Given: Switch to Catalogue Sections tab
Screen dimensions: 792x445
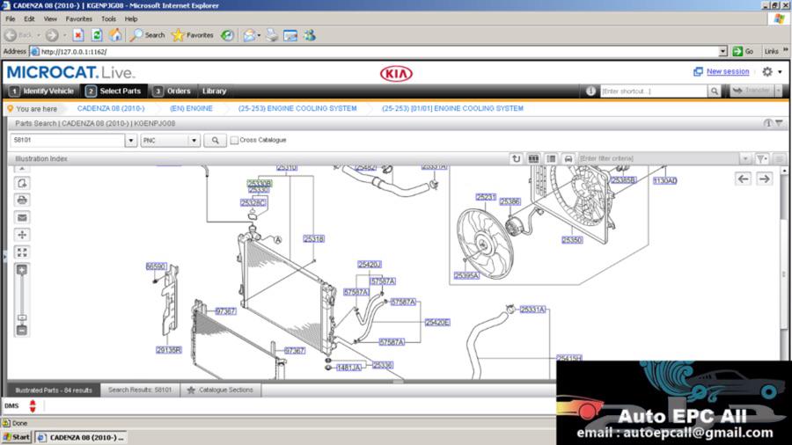Looking at the screenshot, I should pos(220,390).
